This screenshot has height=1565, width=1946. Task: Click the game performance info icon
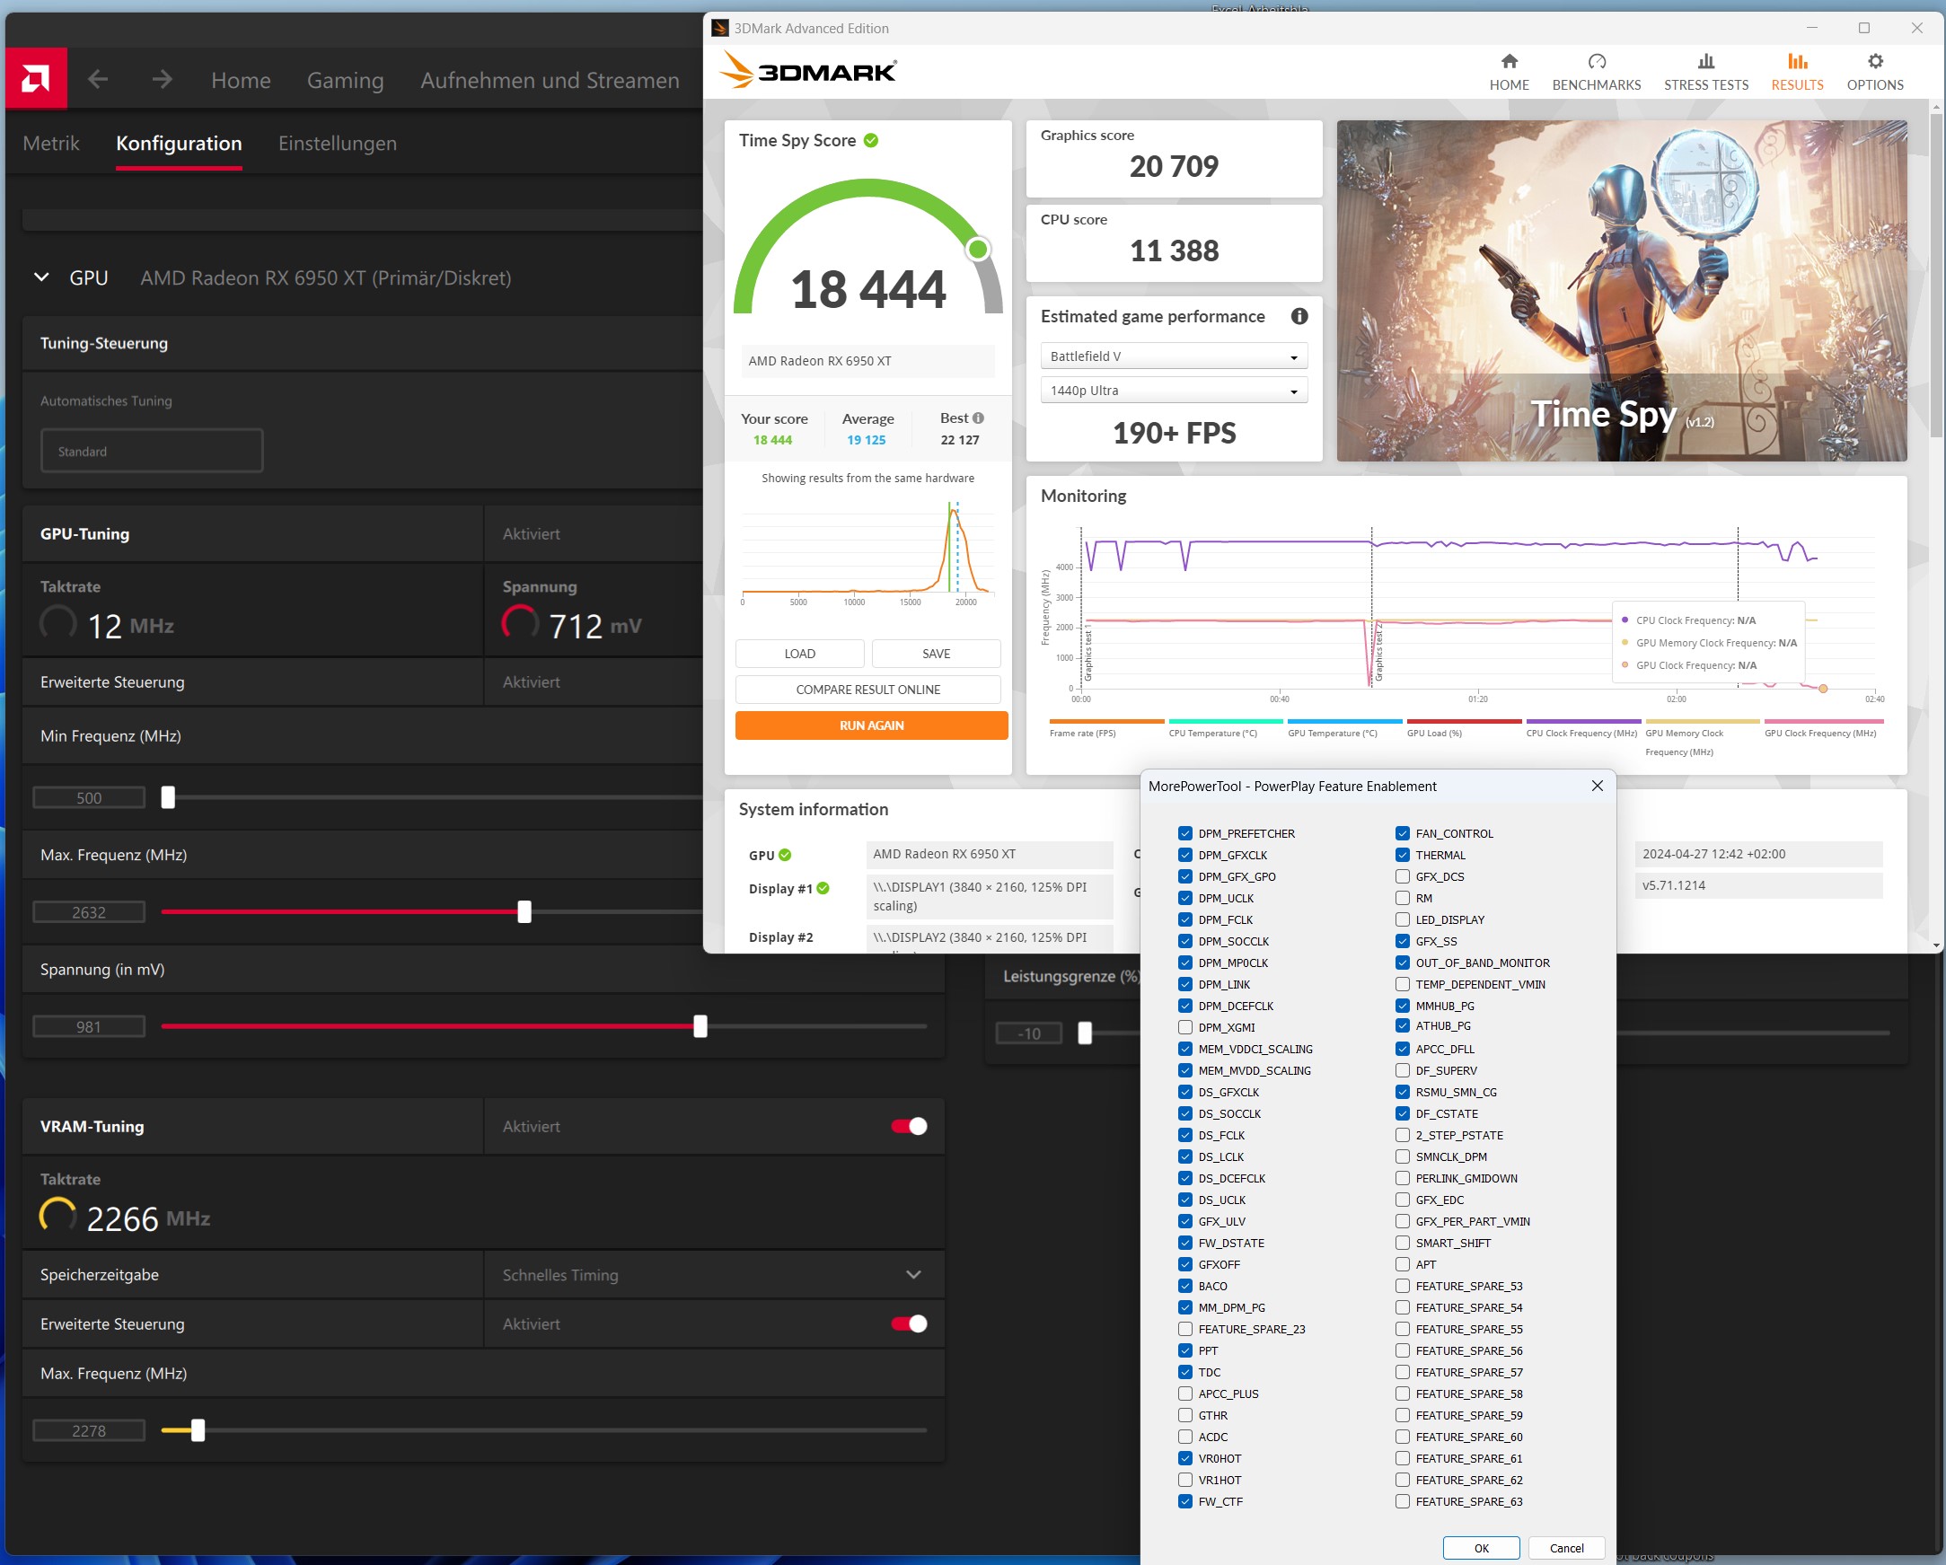click(1299, 316)
